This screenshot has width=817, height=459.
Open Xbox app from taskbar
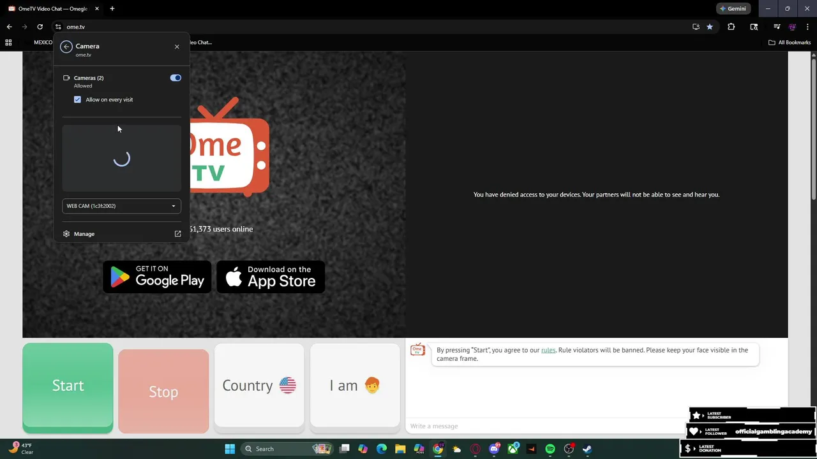(513, 449)
